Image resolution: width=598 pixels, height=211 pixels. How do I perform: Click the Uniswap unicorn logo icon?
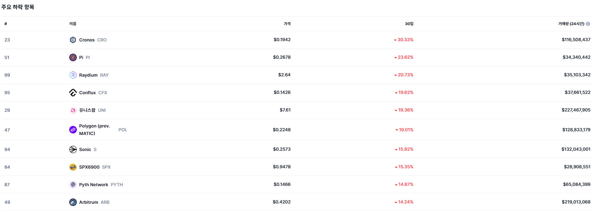73,110
